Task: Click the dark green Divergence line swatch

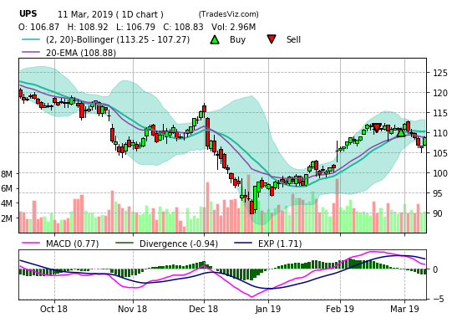Action: click(124, 243)
